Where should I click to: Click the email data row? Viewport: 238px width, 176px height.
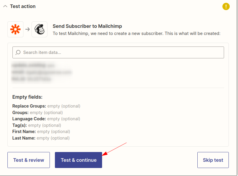click(x=42, y=72)
